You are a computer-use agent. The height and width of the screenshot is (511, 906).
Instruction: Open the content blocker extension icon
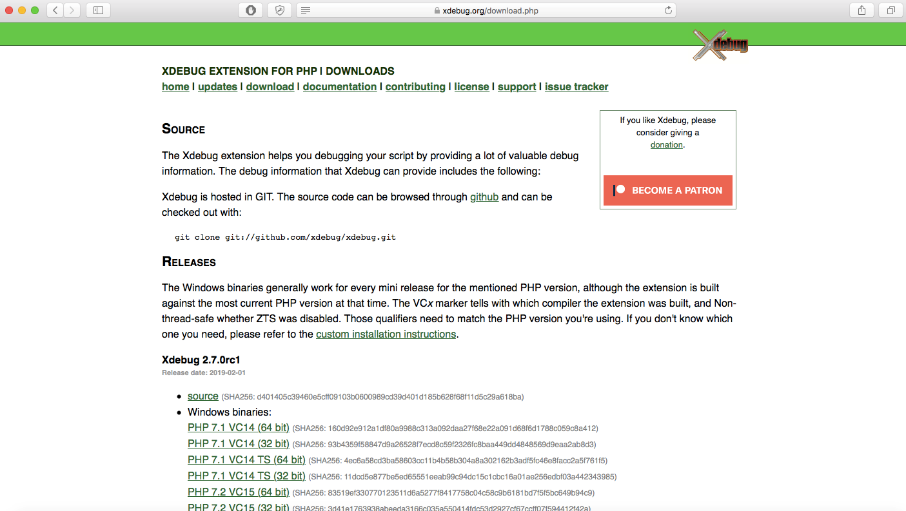pyautogui.click(x=251, y=10)
